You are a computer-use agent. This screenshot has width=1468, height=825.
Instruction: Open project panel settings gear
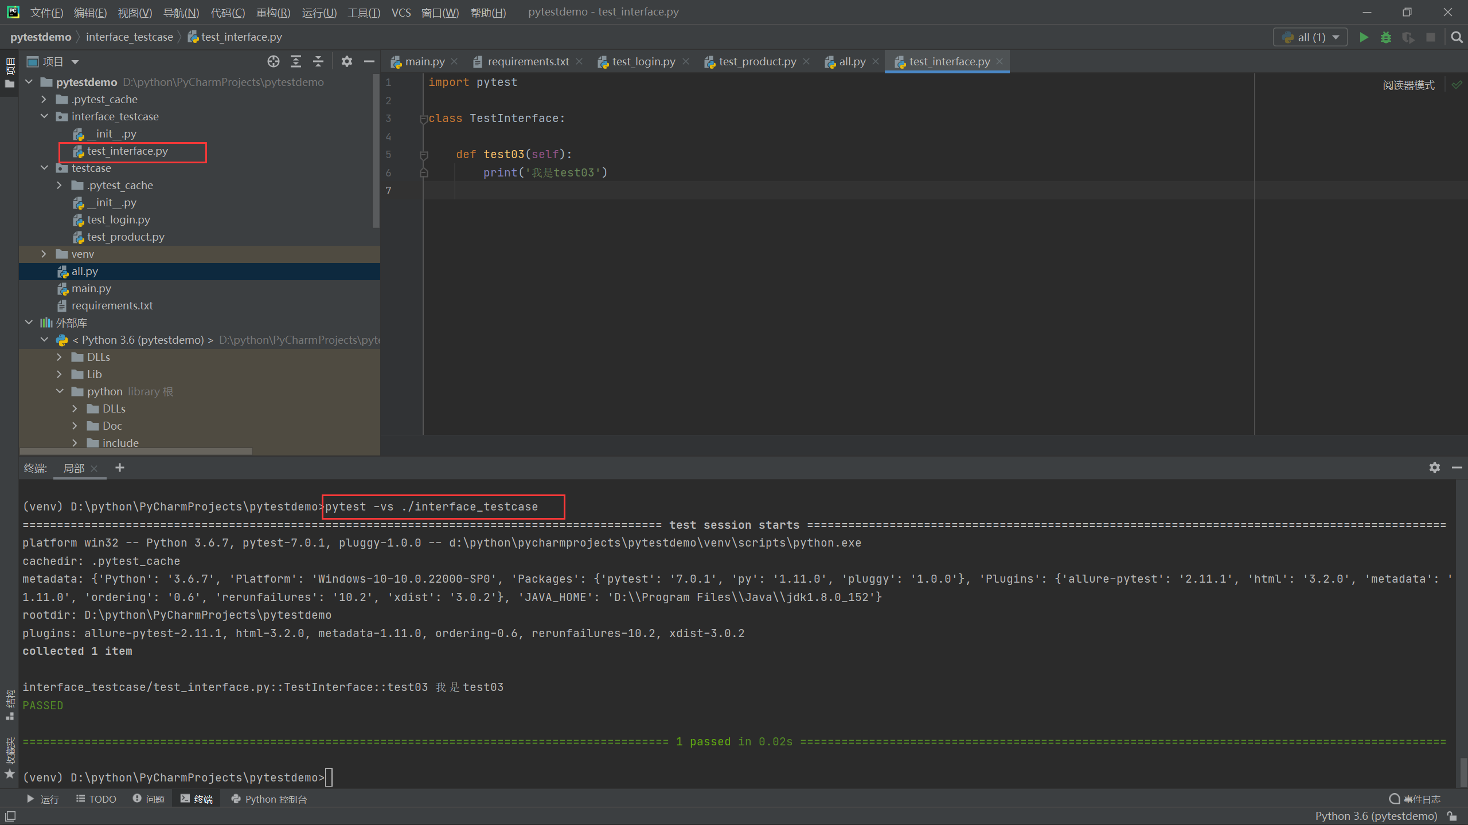click(x=347, y=61)
